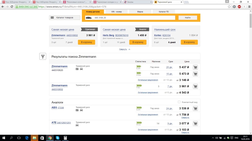252x141 pixels.
Task: Open Skype from the taskbar
Action: point(57,138)
